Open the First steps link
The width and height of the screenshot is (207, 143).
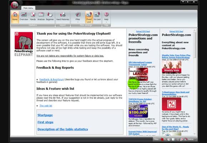[45, 122]
